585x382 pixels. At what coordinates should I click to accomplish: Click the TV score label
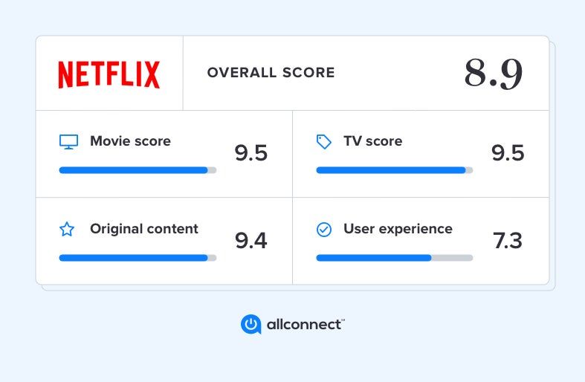[x=372, y=141]
